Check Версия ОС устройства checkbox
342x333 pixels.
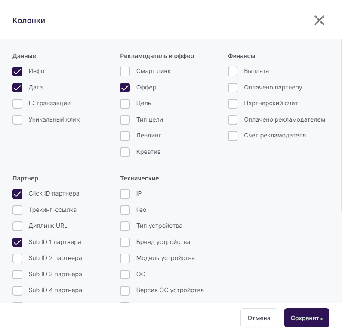[x=125, y=290]
